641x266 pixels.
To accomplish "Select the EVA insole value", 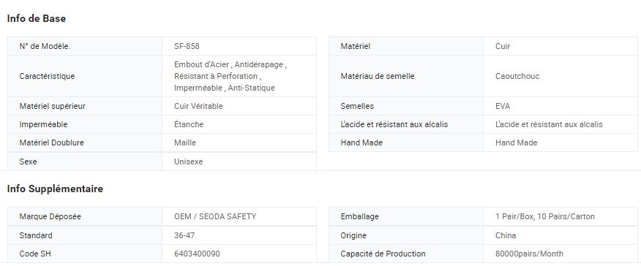I will click(503, 106).
